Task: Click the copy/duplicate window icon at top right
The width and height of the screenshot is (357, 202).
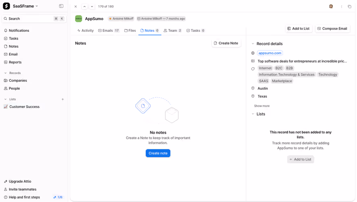Action: click(349, 6)
